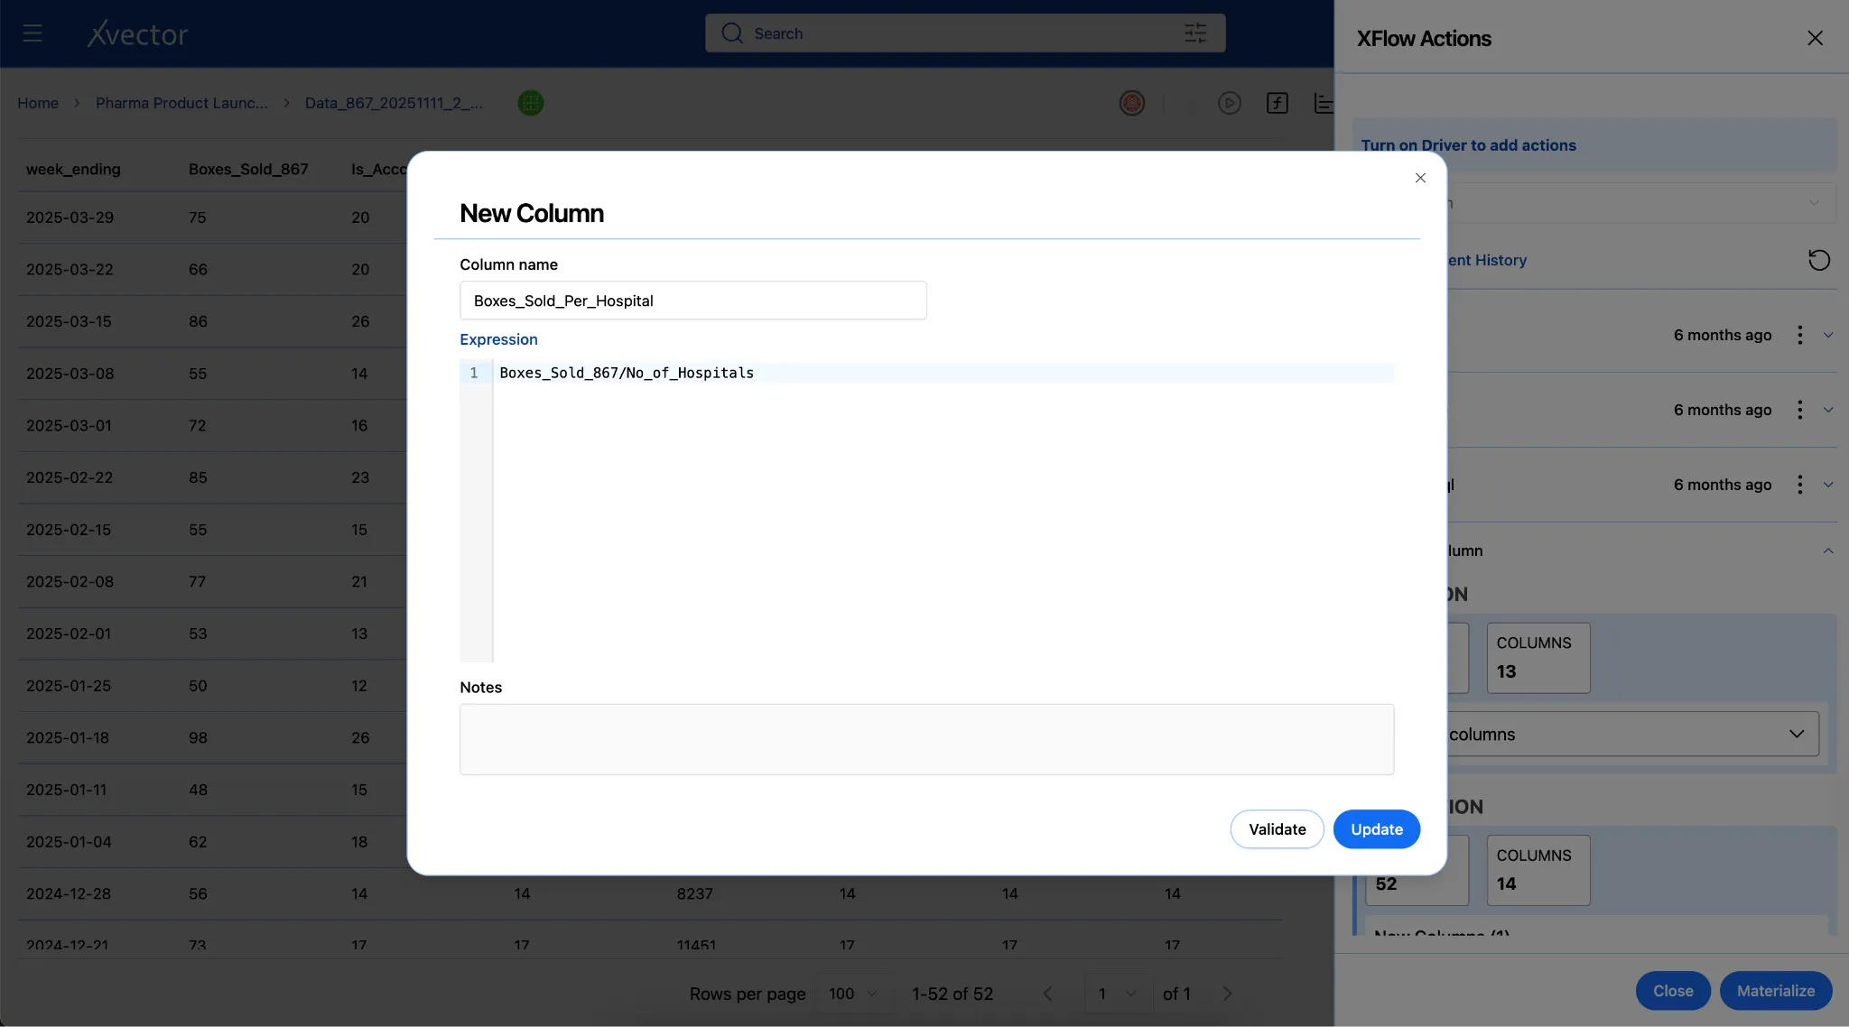Click the Notes text area

(x=926, y=739)
